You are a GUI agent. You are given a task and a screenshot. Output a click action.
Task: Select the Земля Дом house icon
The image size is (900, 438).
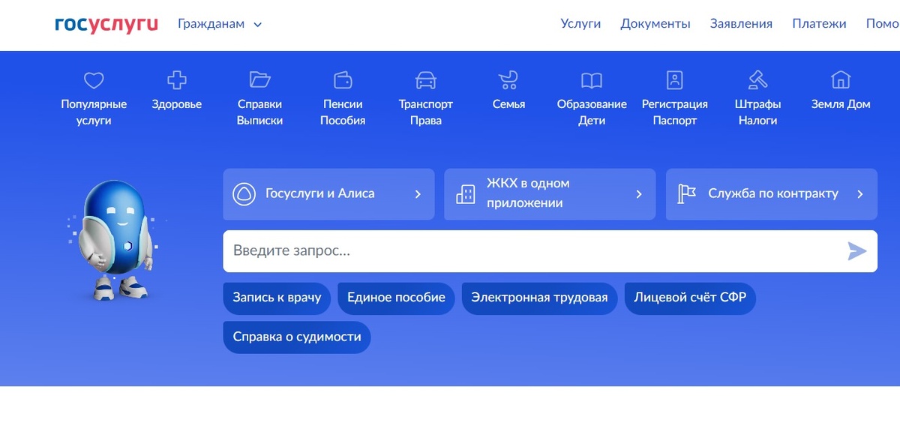pyautogui.click(x=841, y=80)
